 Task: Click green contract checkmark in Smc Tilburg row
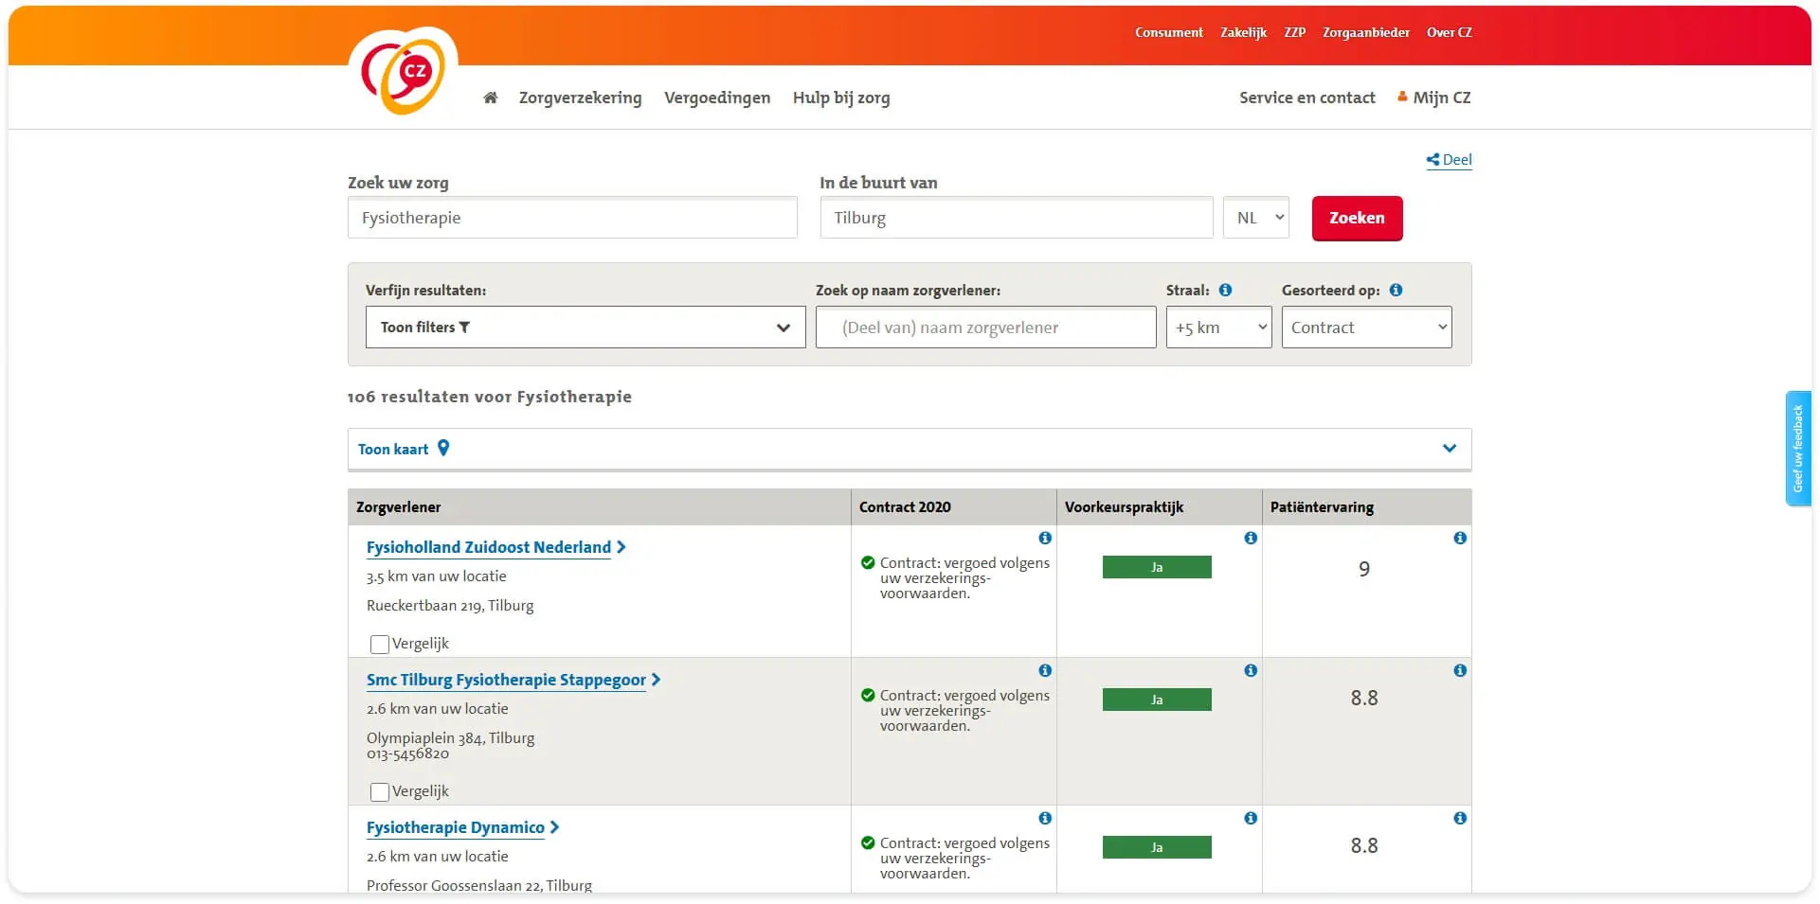[868, 695]
